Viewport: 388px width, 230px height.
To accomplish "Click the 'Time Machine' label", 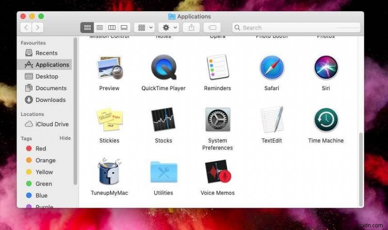I will tap(326, 141).
